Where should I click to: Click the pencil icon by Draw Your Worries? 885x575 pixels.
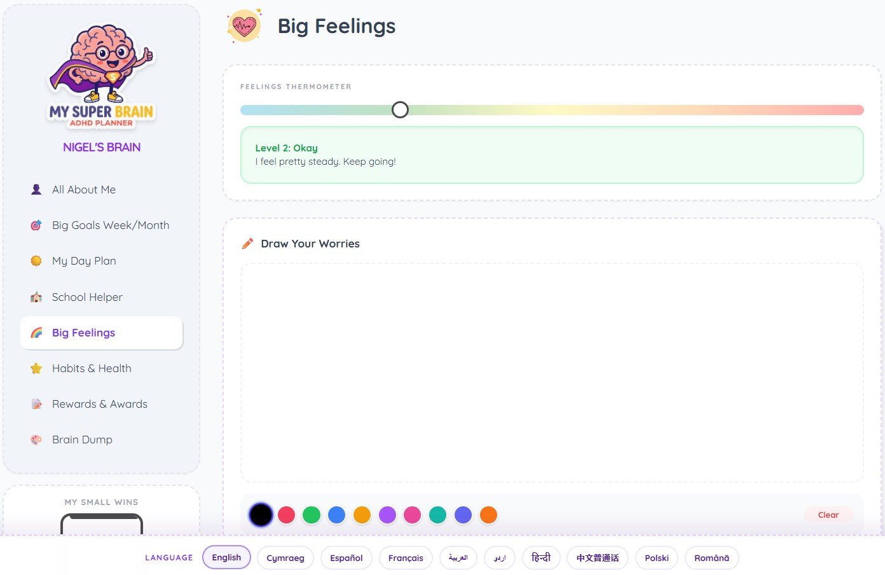[248, 244]
